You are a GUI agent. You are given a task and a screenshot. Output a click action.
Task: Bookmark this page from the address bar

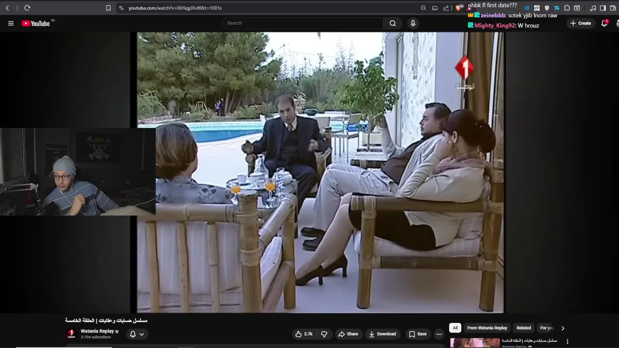click(x=108, y=8)
